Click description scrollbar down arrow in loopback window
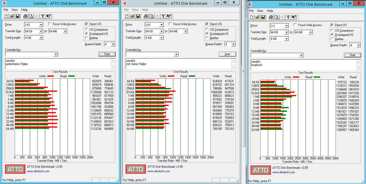Viewport: 366px width, 184px height. tap(358, 68)
